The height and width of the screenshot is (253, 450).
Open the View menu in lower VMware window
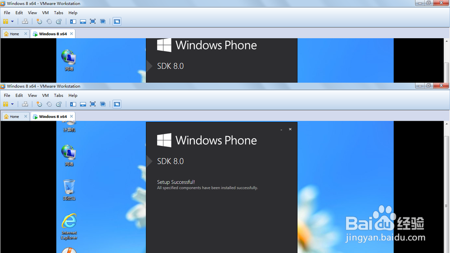(32, 95)
